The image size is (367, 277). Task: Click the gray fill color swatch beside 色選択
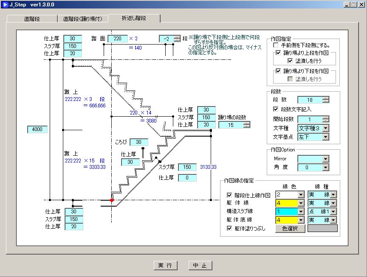coord(322,228)
